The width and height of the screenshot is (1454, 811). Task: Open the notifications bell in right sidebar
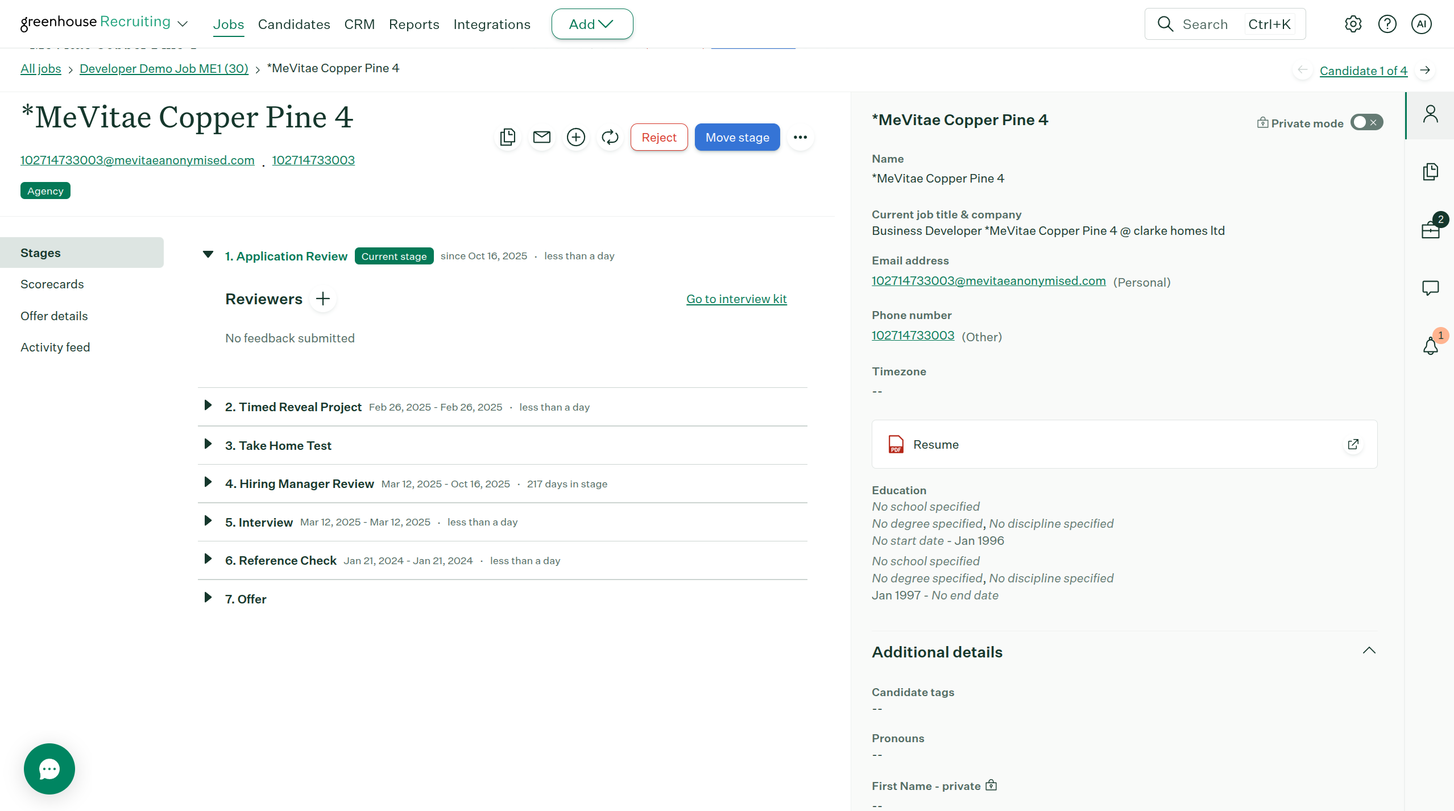pos(1430,345)
